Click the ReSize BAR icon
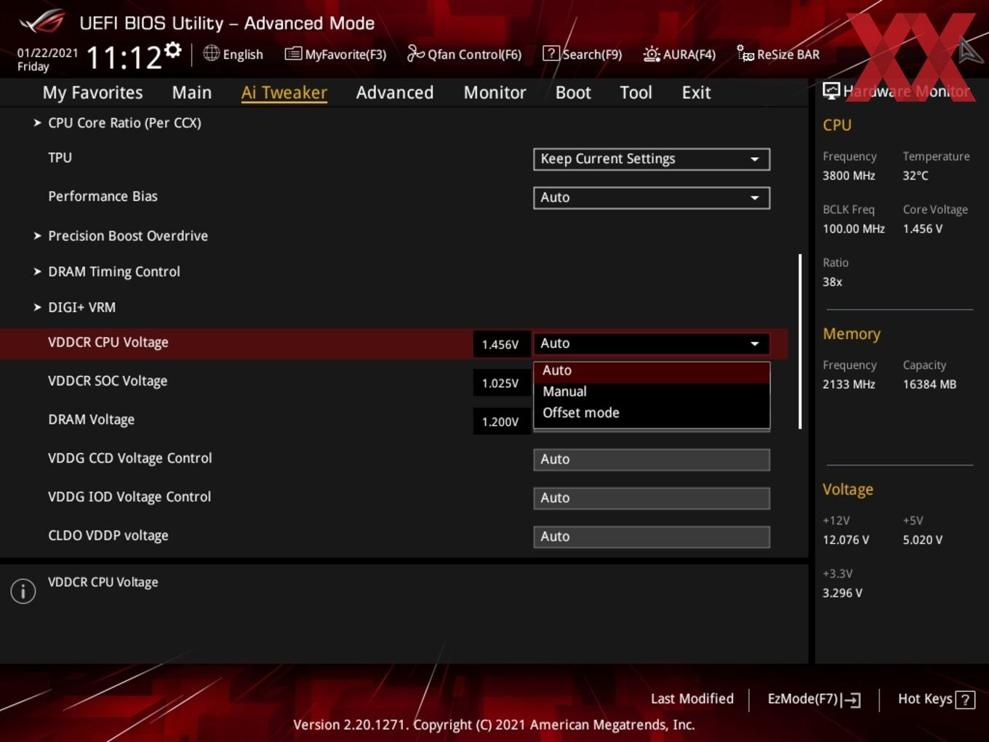989x742 pixels. click(745, 54)
